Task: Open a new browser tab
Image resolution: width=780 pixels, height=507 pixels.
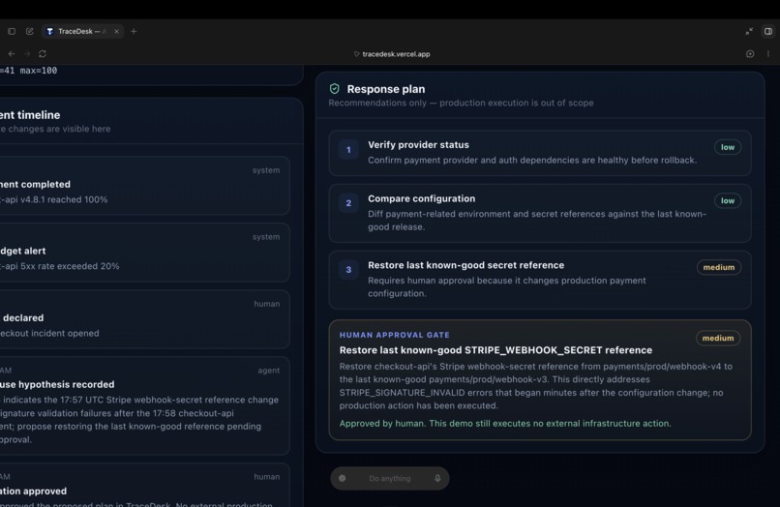Action: [134, 31]
